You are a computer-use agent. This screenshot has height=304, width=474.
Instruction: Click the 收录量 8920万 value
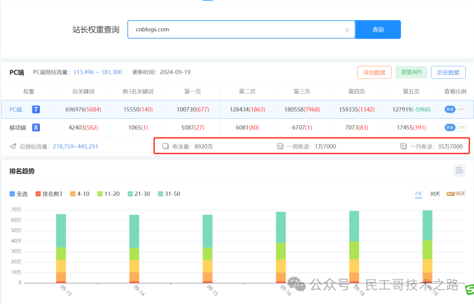point(204,147)
